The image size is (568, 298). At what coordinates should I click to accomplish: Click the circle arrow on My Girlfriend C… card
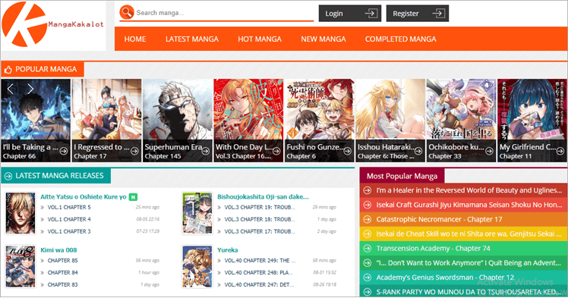click(x=560, y=151)
